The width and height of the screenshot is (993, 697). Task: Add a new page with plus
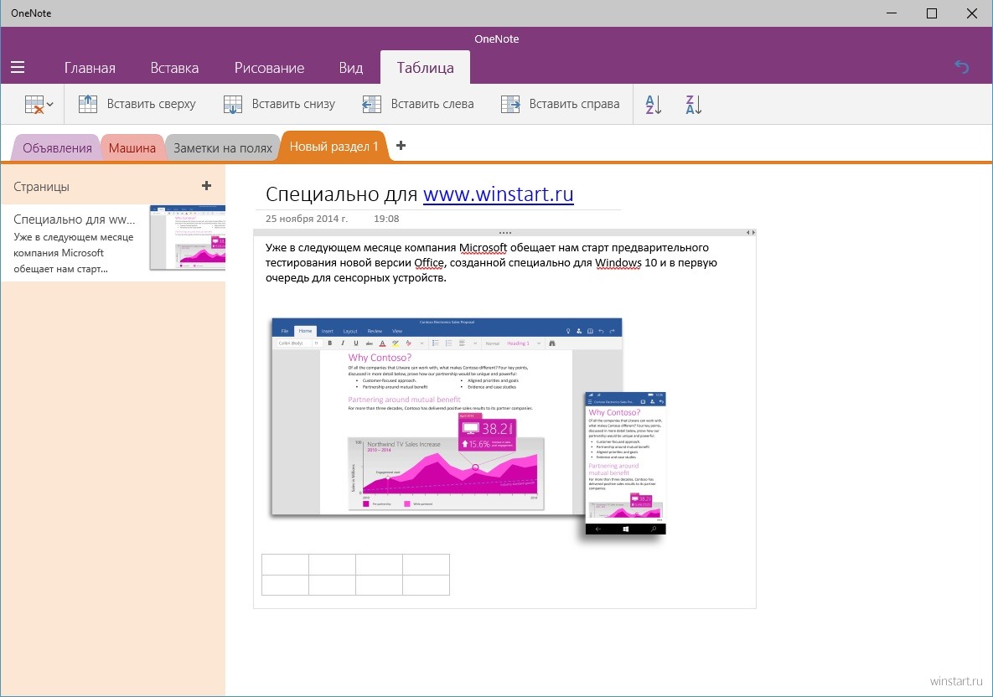point(206,185)
